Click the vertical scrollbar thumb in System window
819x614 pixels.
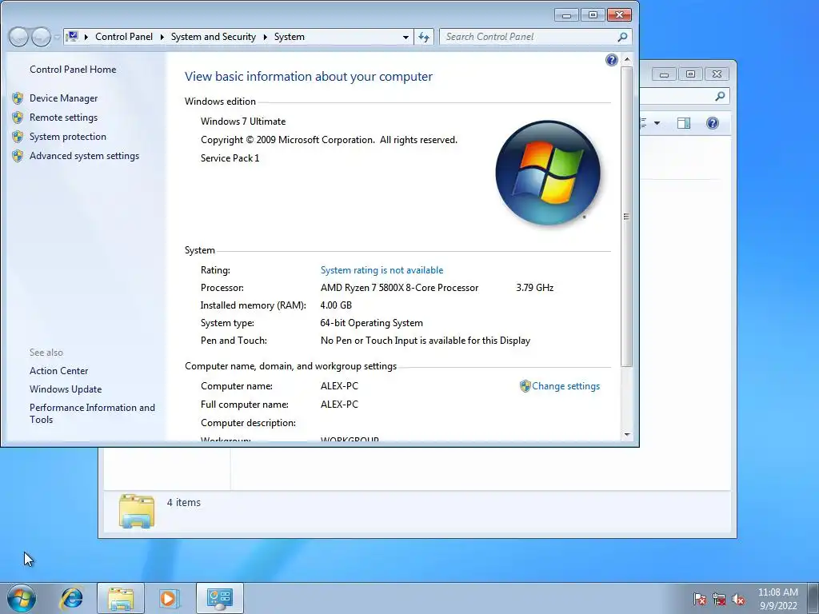pos(627,216)
